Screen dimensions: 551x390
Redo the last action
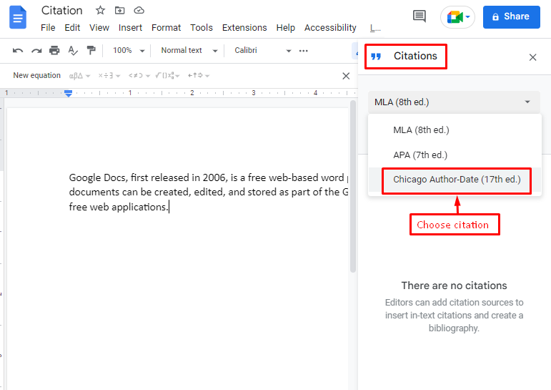[36, 51]
